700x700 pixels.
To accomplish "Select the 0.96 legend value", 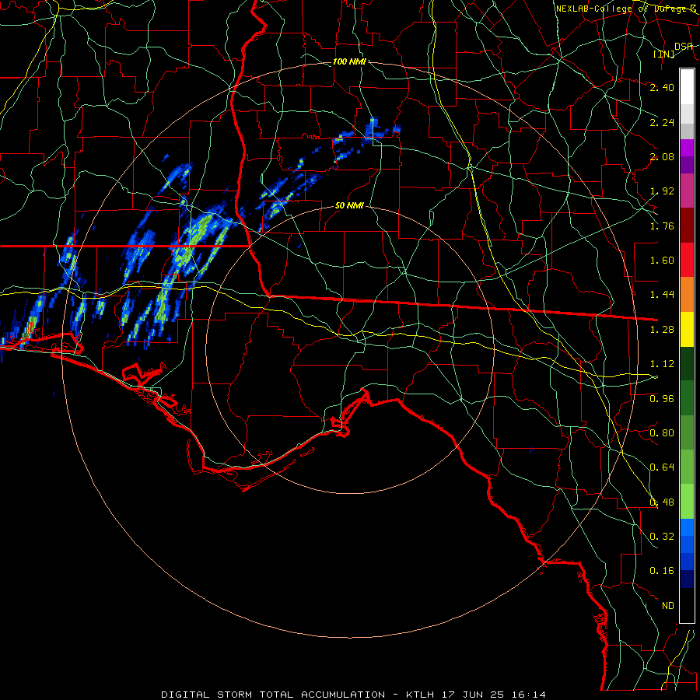I will 662,399.
